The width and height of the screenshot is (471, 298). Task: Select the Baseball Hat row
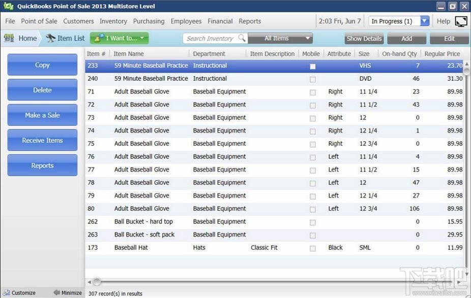click(x=274, y=248)
